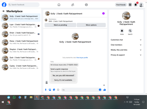Click listing thumbnail in right panel
147x109 pixels.
point(126,16)
